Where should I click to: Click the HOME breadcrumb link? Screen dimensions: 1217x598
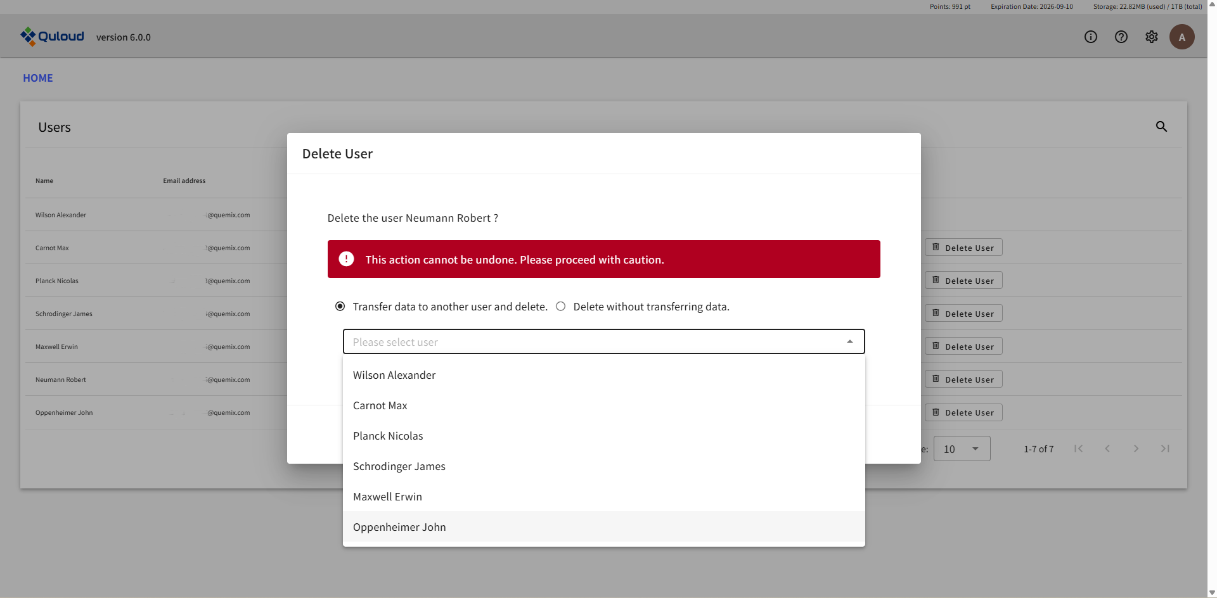(38, 78)
